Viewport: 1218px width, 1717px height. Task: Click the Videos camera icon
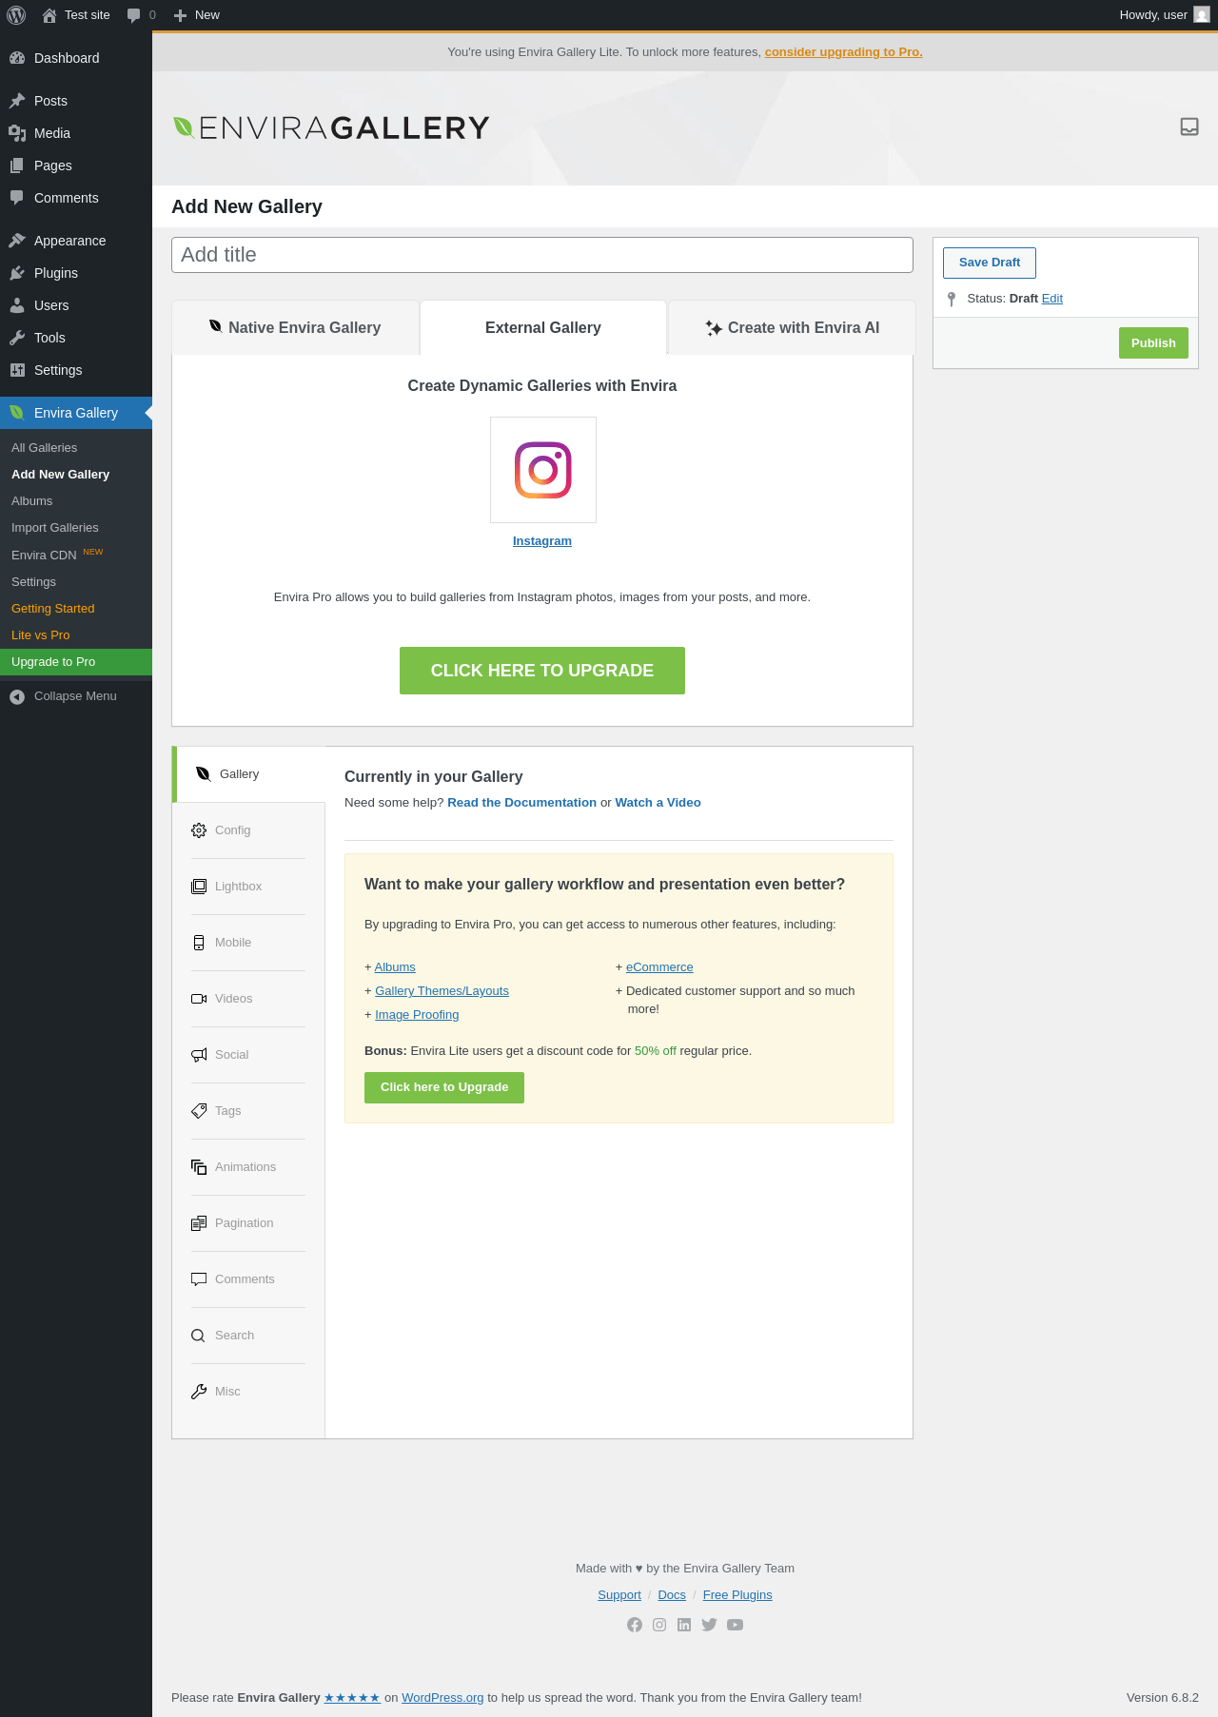pyautogui.click(x=199, y=999)
